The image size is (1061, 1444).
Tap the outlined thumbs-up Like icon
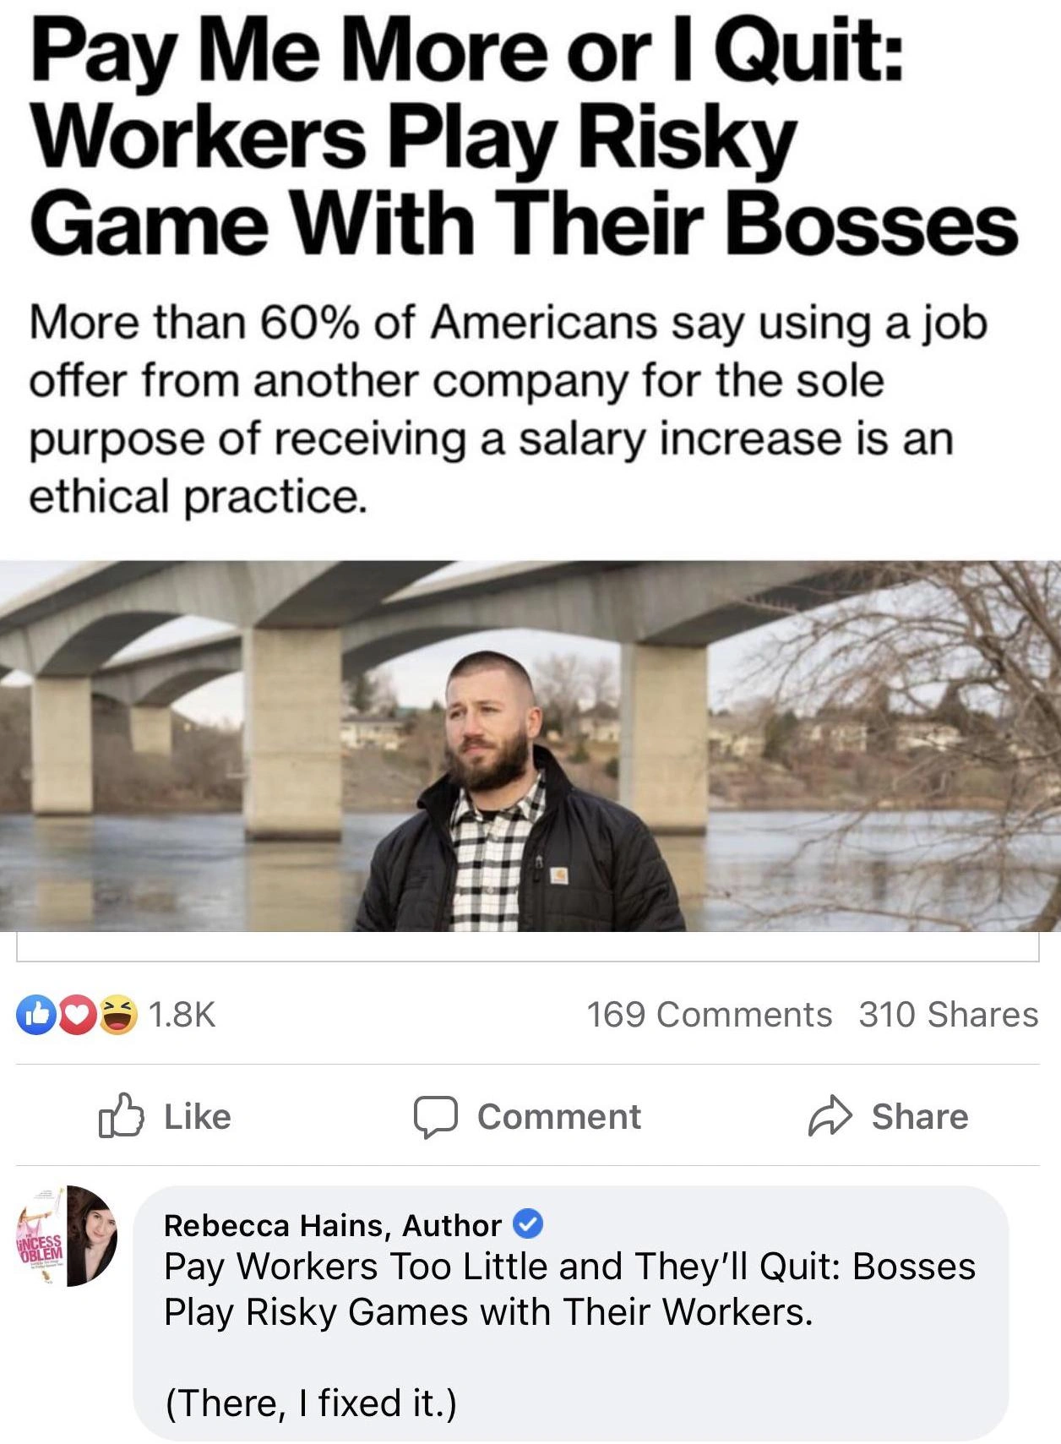120,1116
